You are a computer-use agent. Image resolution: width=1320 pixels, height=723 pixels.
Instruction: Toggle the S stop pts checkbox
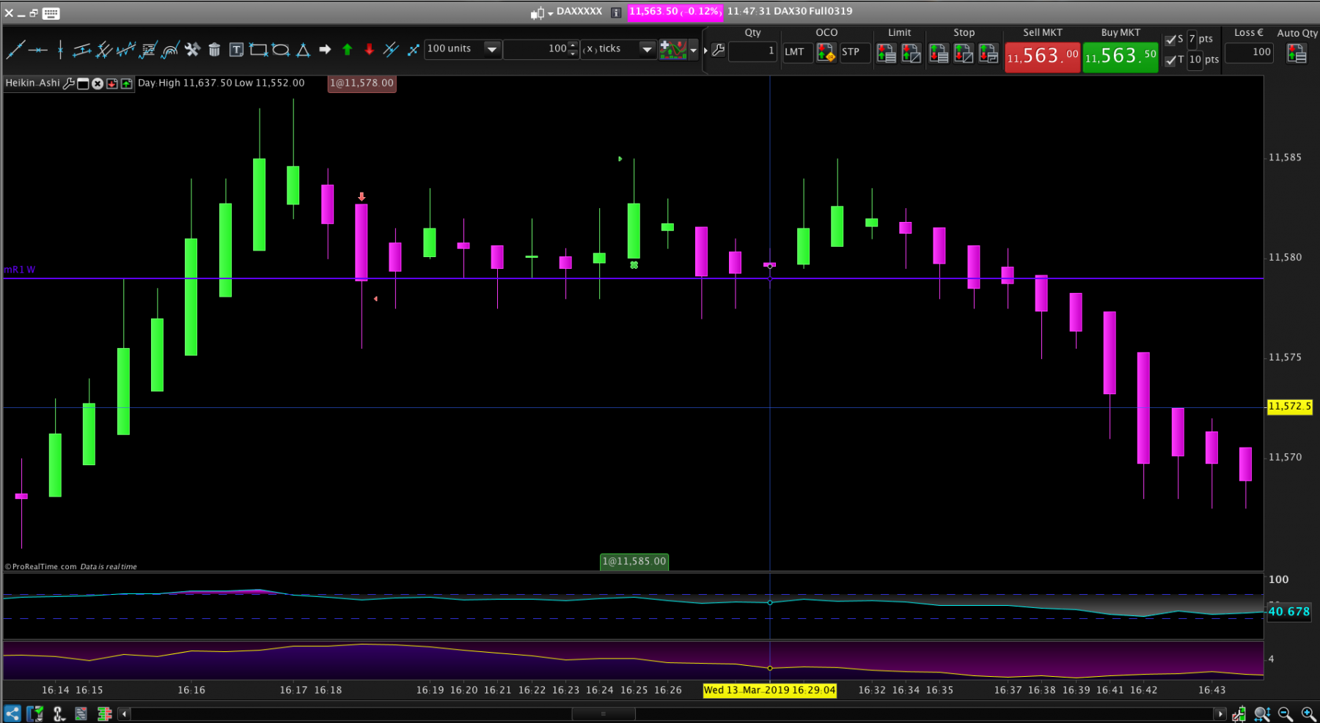(1170, 40)
